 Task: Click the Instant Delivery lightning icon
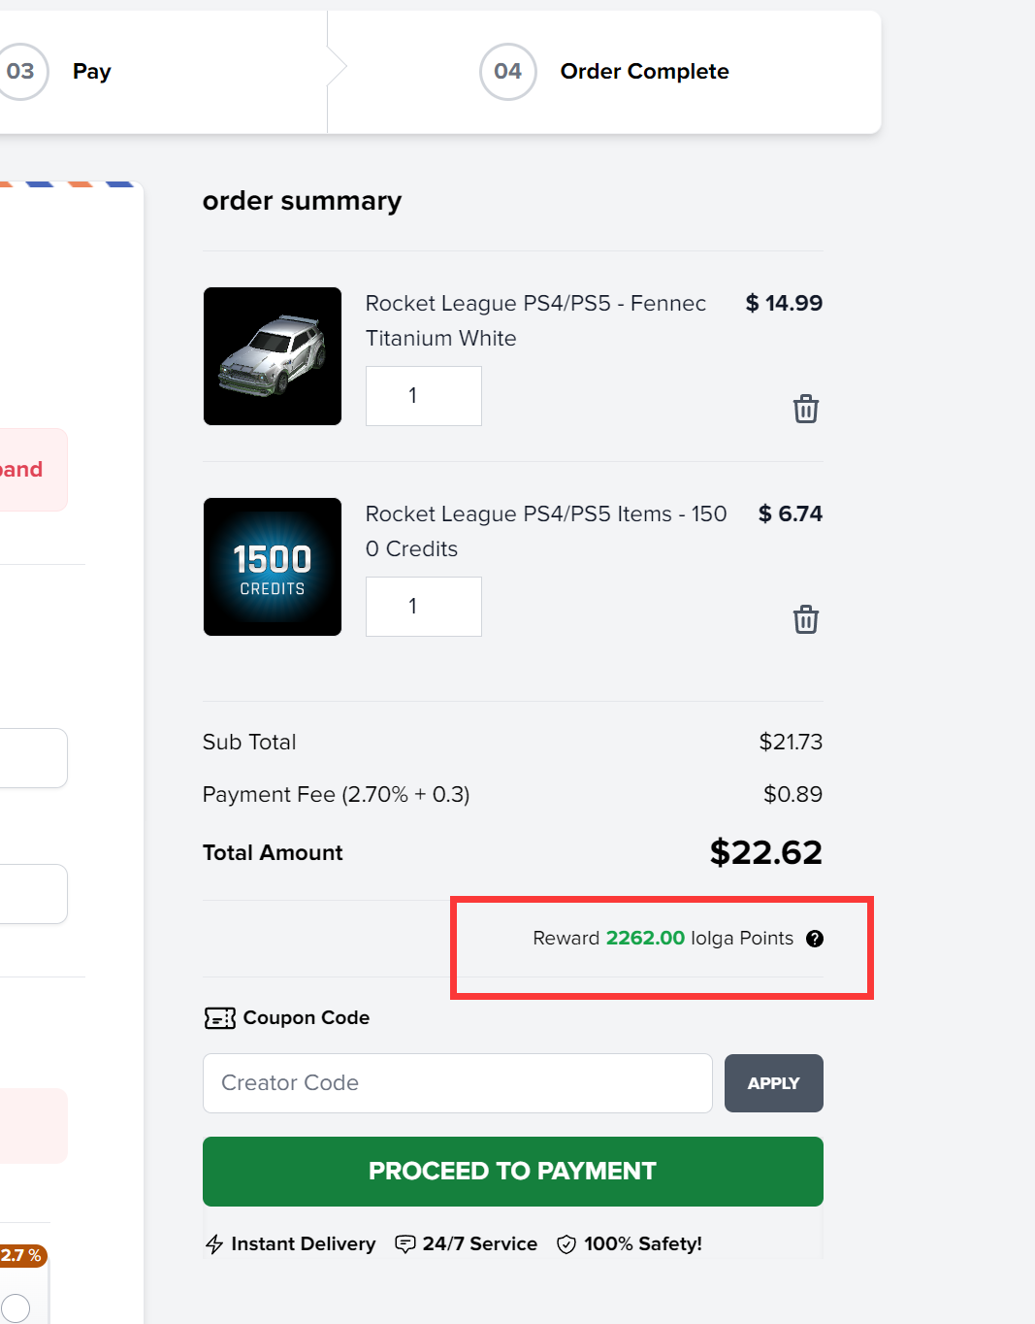[214, 1244]
